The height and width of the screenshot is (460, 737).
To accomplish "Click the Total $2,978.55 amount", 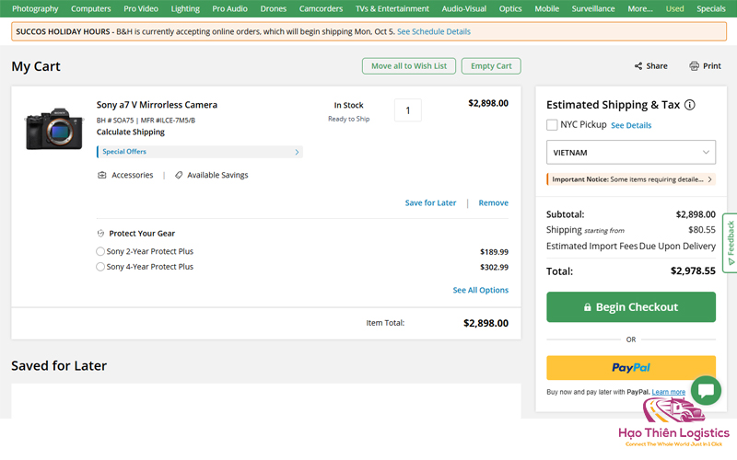I will (x=693, y=270).
